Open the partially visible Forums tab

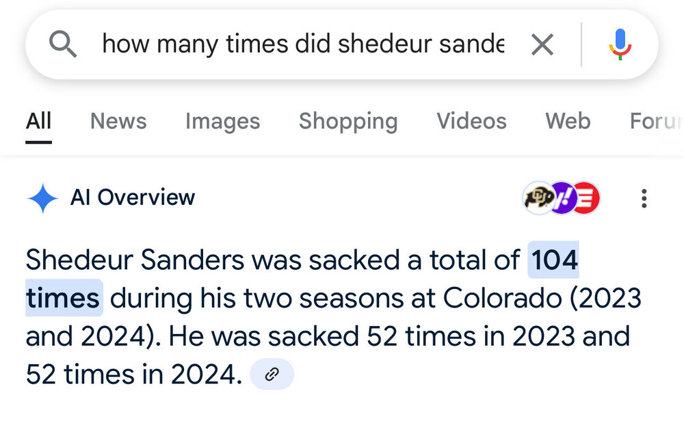(x=655, y=121)
